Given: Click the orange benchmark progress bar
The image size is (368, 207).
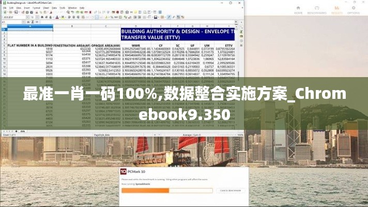Looking at the screenshot, I should tap(145, 190).
